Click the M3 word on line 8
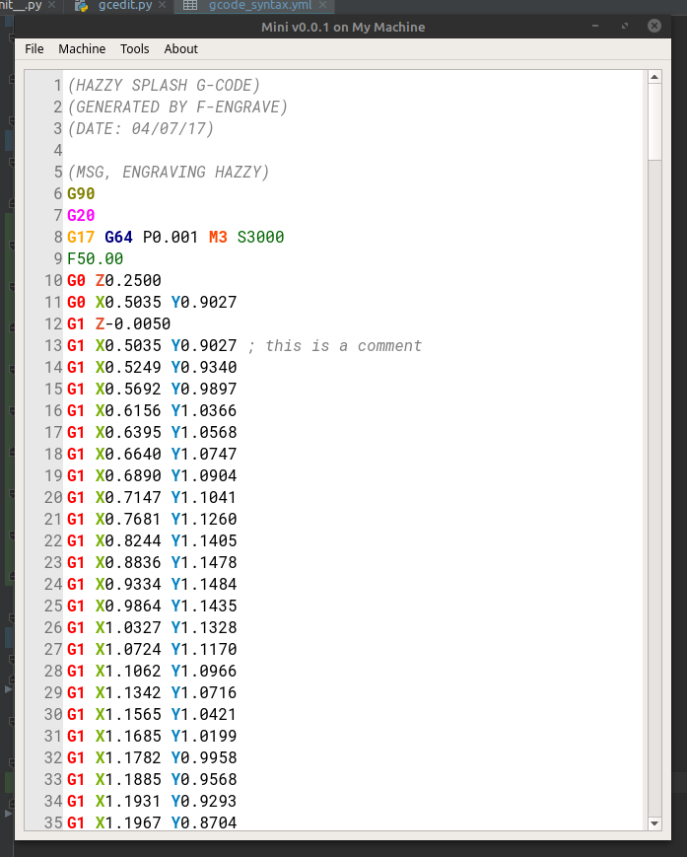Screen dimensions: 687x857 (x=218, y=238)
